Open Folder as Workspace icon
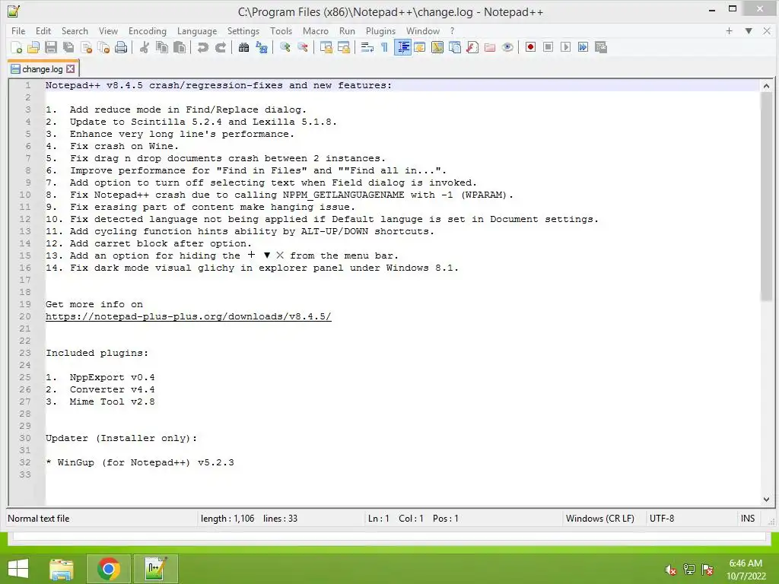779x584 pixels. tap(490, 47)
